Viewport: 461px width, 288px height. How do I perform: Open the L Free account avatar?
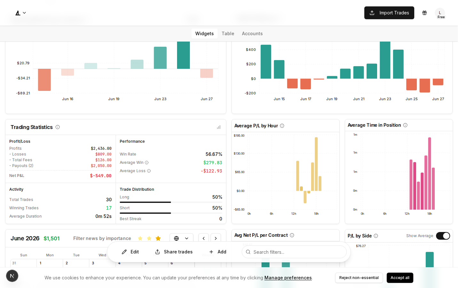click(x=440, y=13)
